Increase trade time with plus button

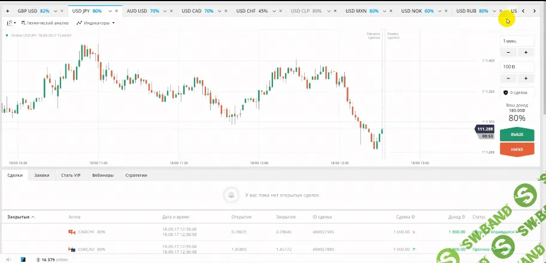coord(526,53)
